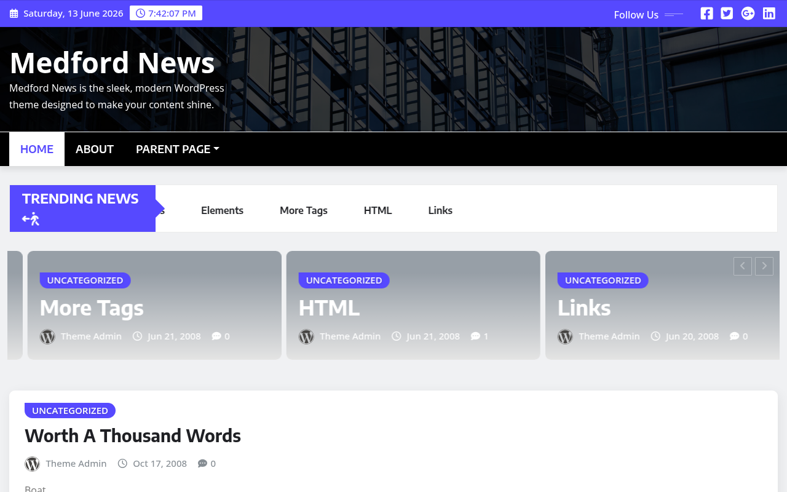Go to the Home menu item
The height and width of the screenshot is (492, 787).
pyautogui.click(x=37, y=149)
